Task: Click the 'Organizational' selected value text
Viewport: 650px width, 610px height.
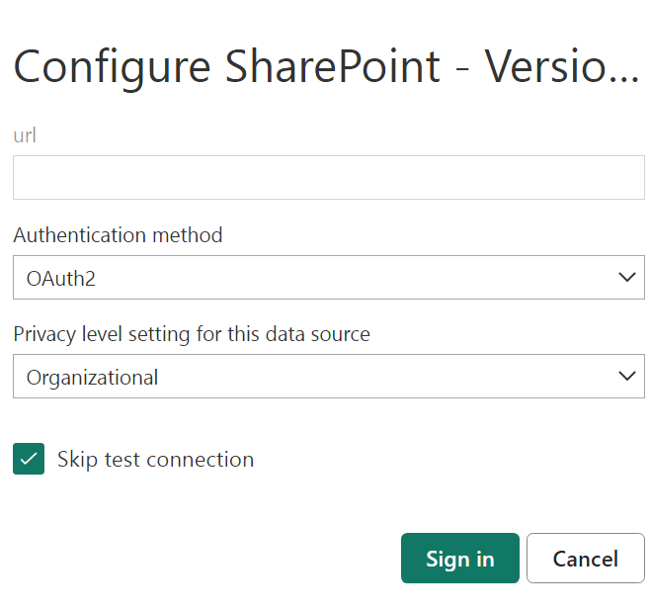Action: coord(92,378)
